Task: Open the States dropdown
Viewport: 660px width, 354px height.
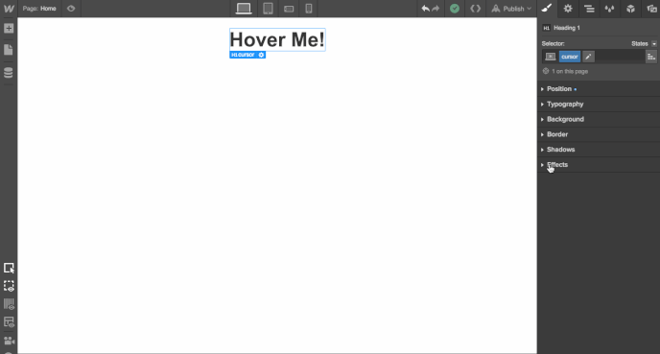Action: coord(644,44)
